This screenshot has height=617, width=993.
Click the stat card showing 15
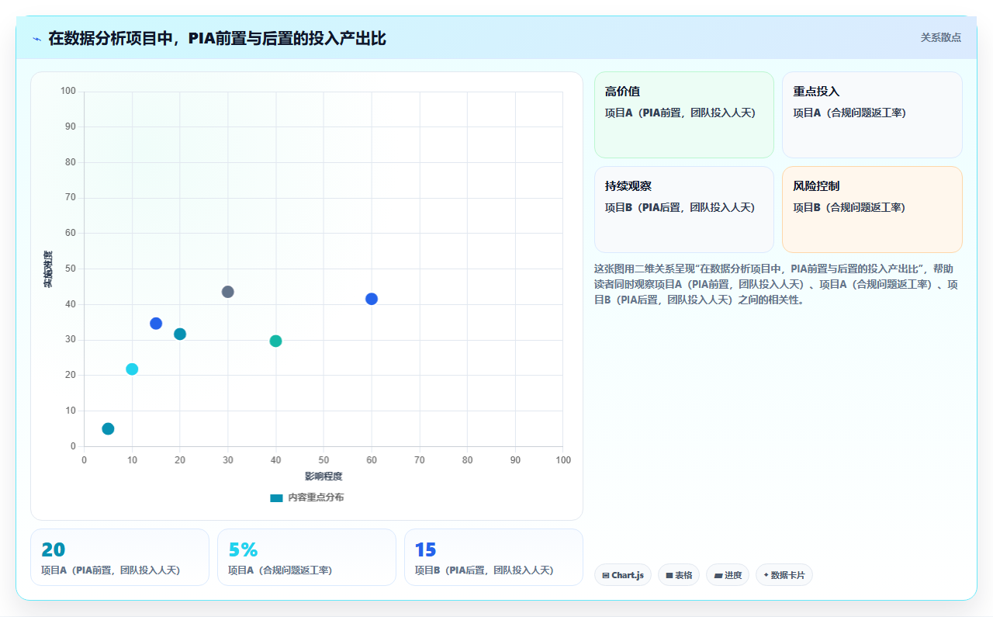tap(493, 557)
